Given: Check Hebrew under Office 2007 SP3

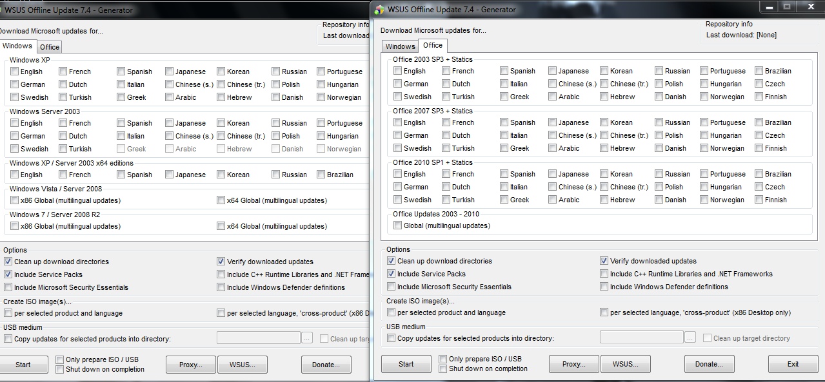Looking at the screenshot, I should 604,148.
